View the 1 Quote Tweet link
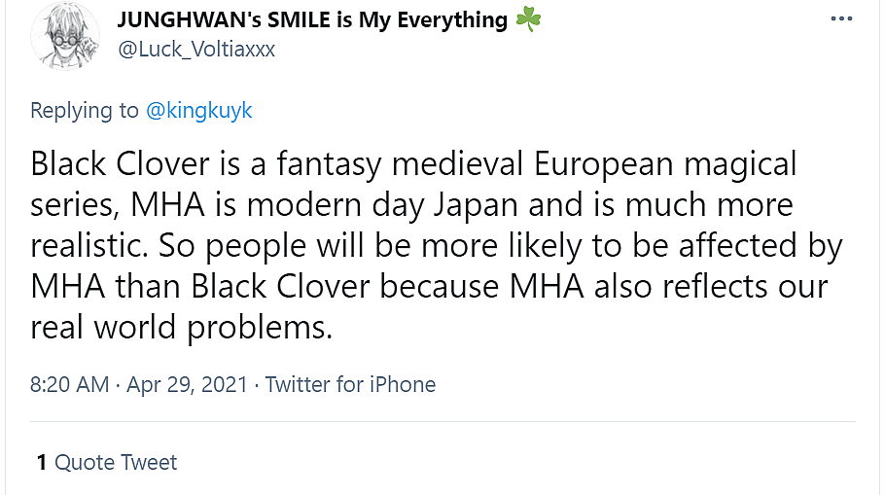This screenshot has height=495, width=885. coord(107,462)
